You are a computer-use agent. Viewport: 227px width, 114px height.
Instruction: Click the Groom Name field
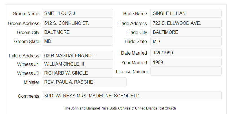tap(77, 13)
